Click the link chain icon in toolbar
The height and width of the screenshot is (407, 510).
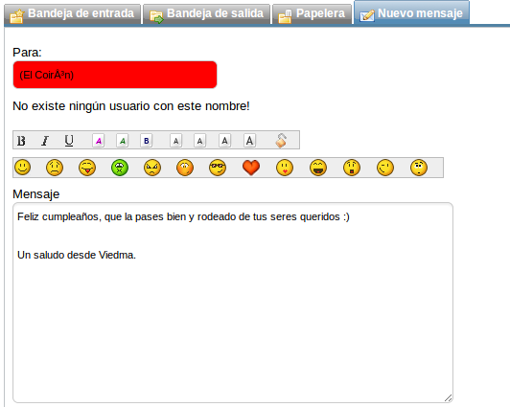pyautogui.click(x=281, y=141)
